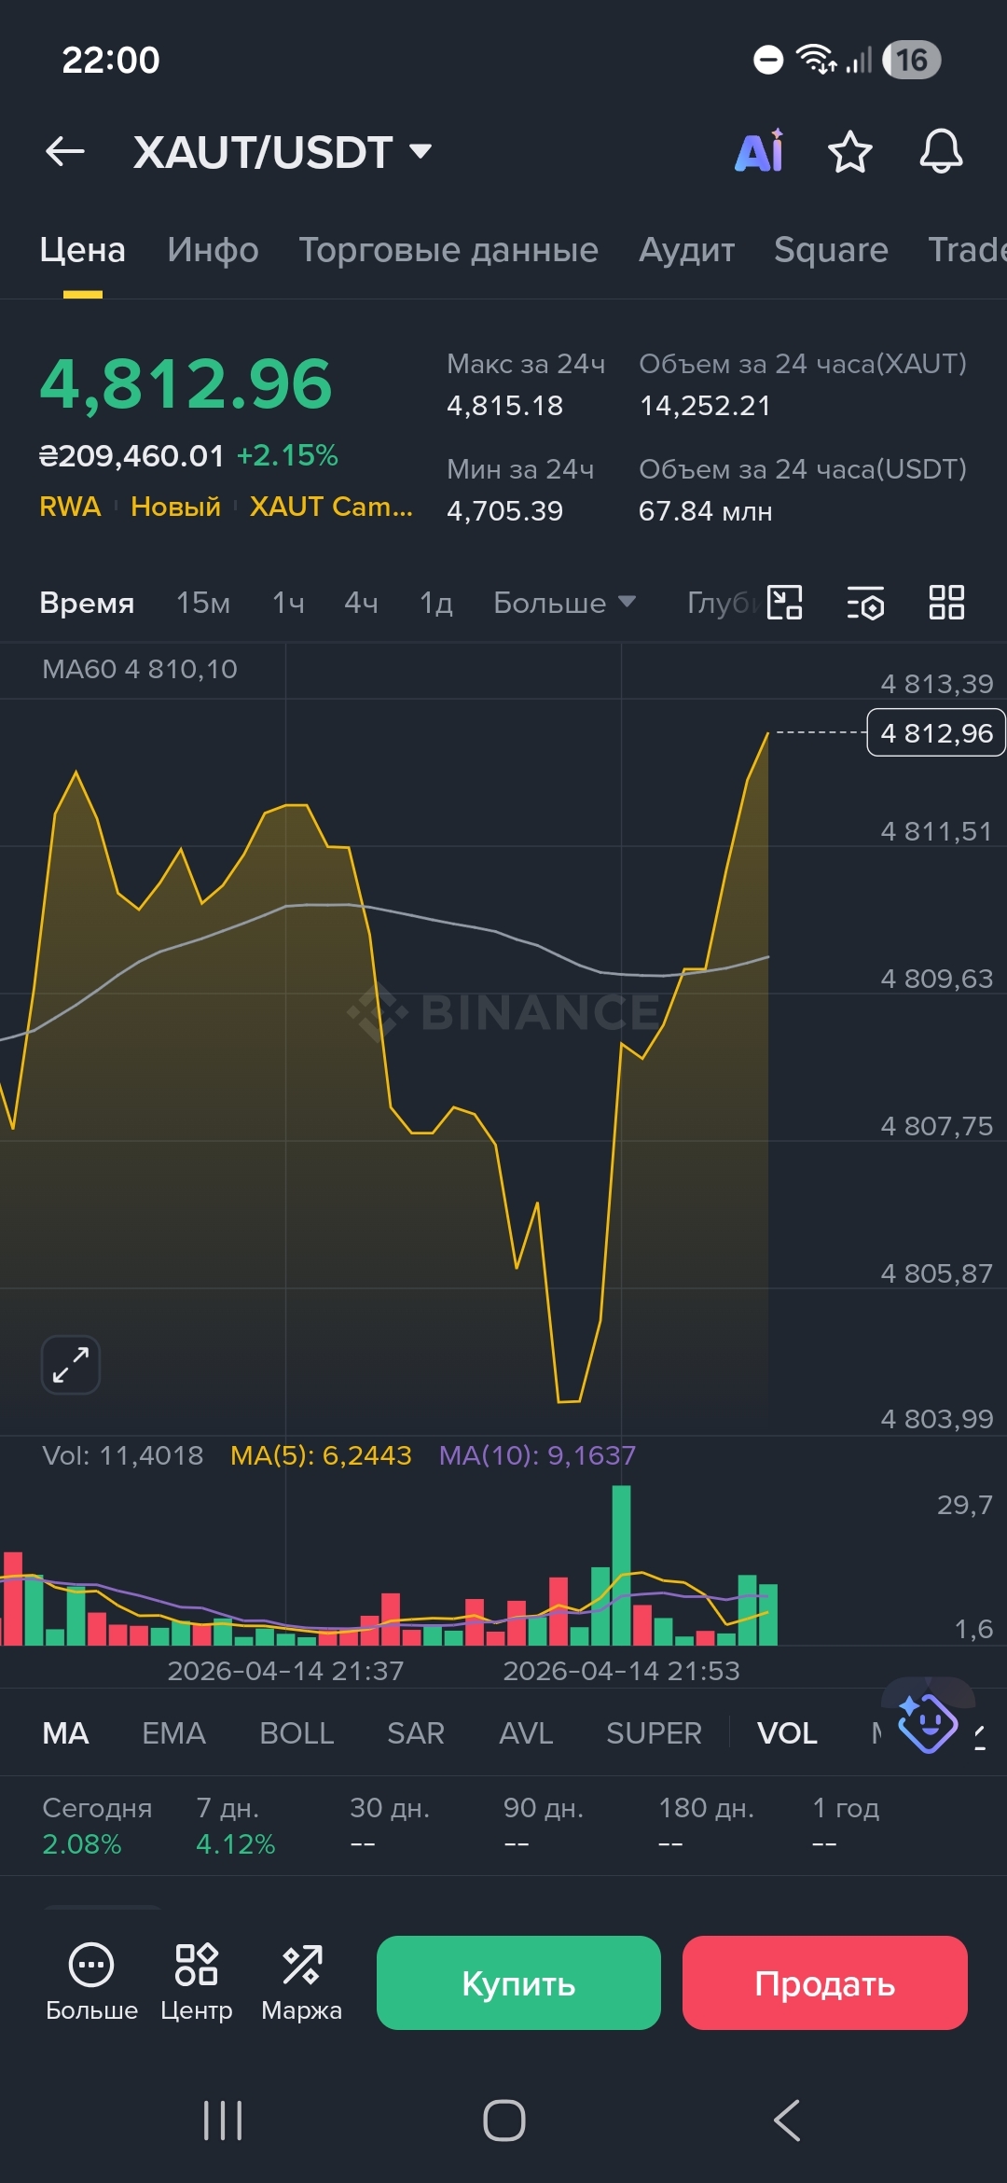
Task: Tap the Макс за 24ч value 4,815.18
Action: pos(504,406)
